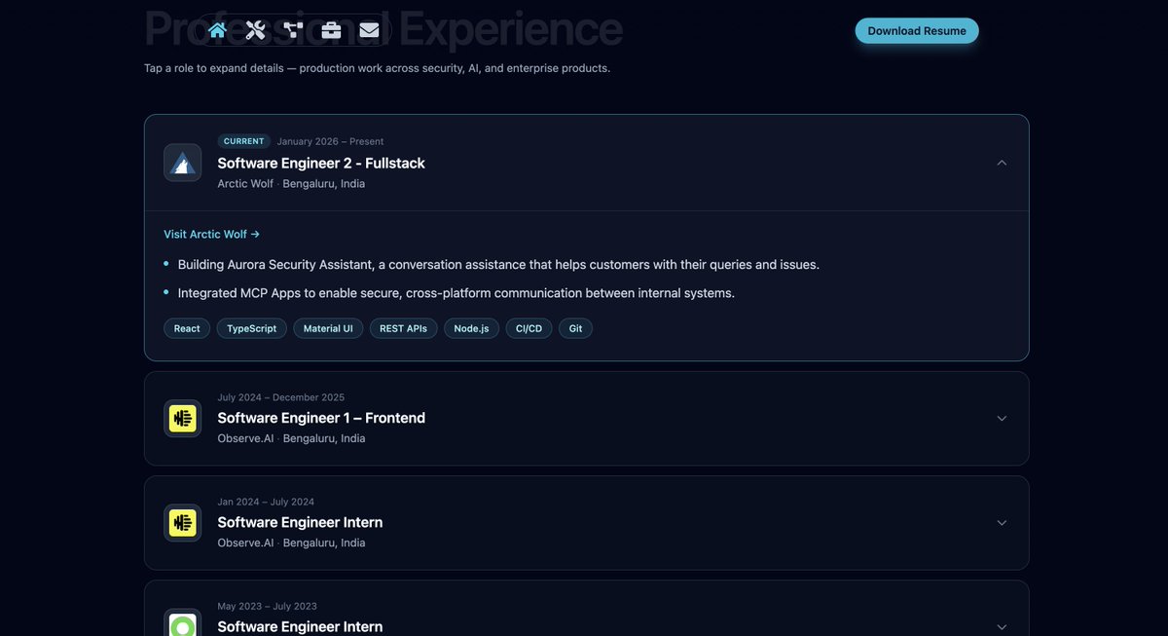1168x636 pixels.
Task: Click the Git skill tag
Action: [x=575, y=328]
